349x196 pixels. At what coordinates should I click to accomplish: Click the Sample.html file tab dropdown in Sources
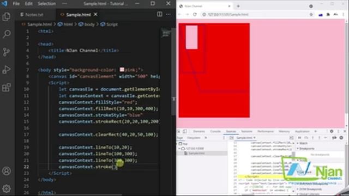(x=255, y=138)
